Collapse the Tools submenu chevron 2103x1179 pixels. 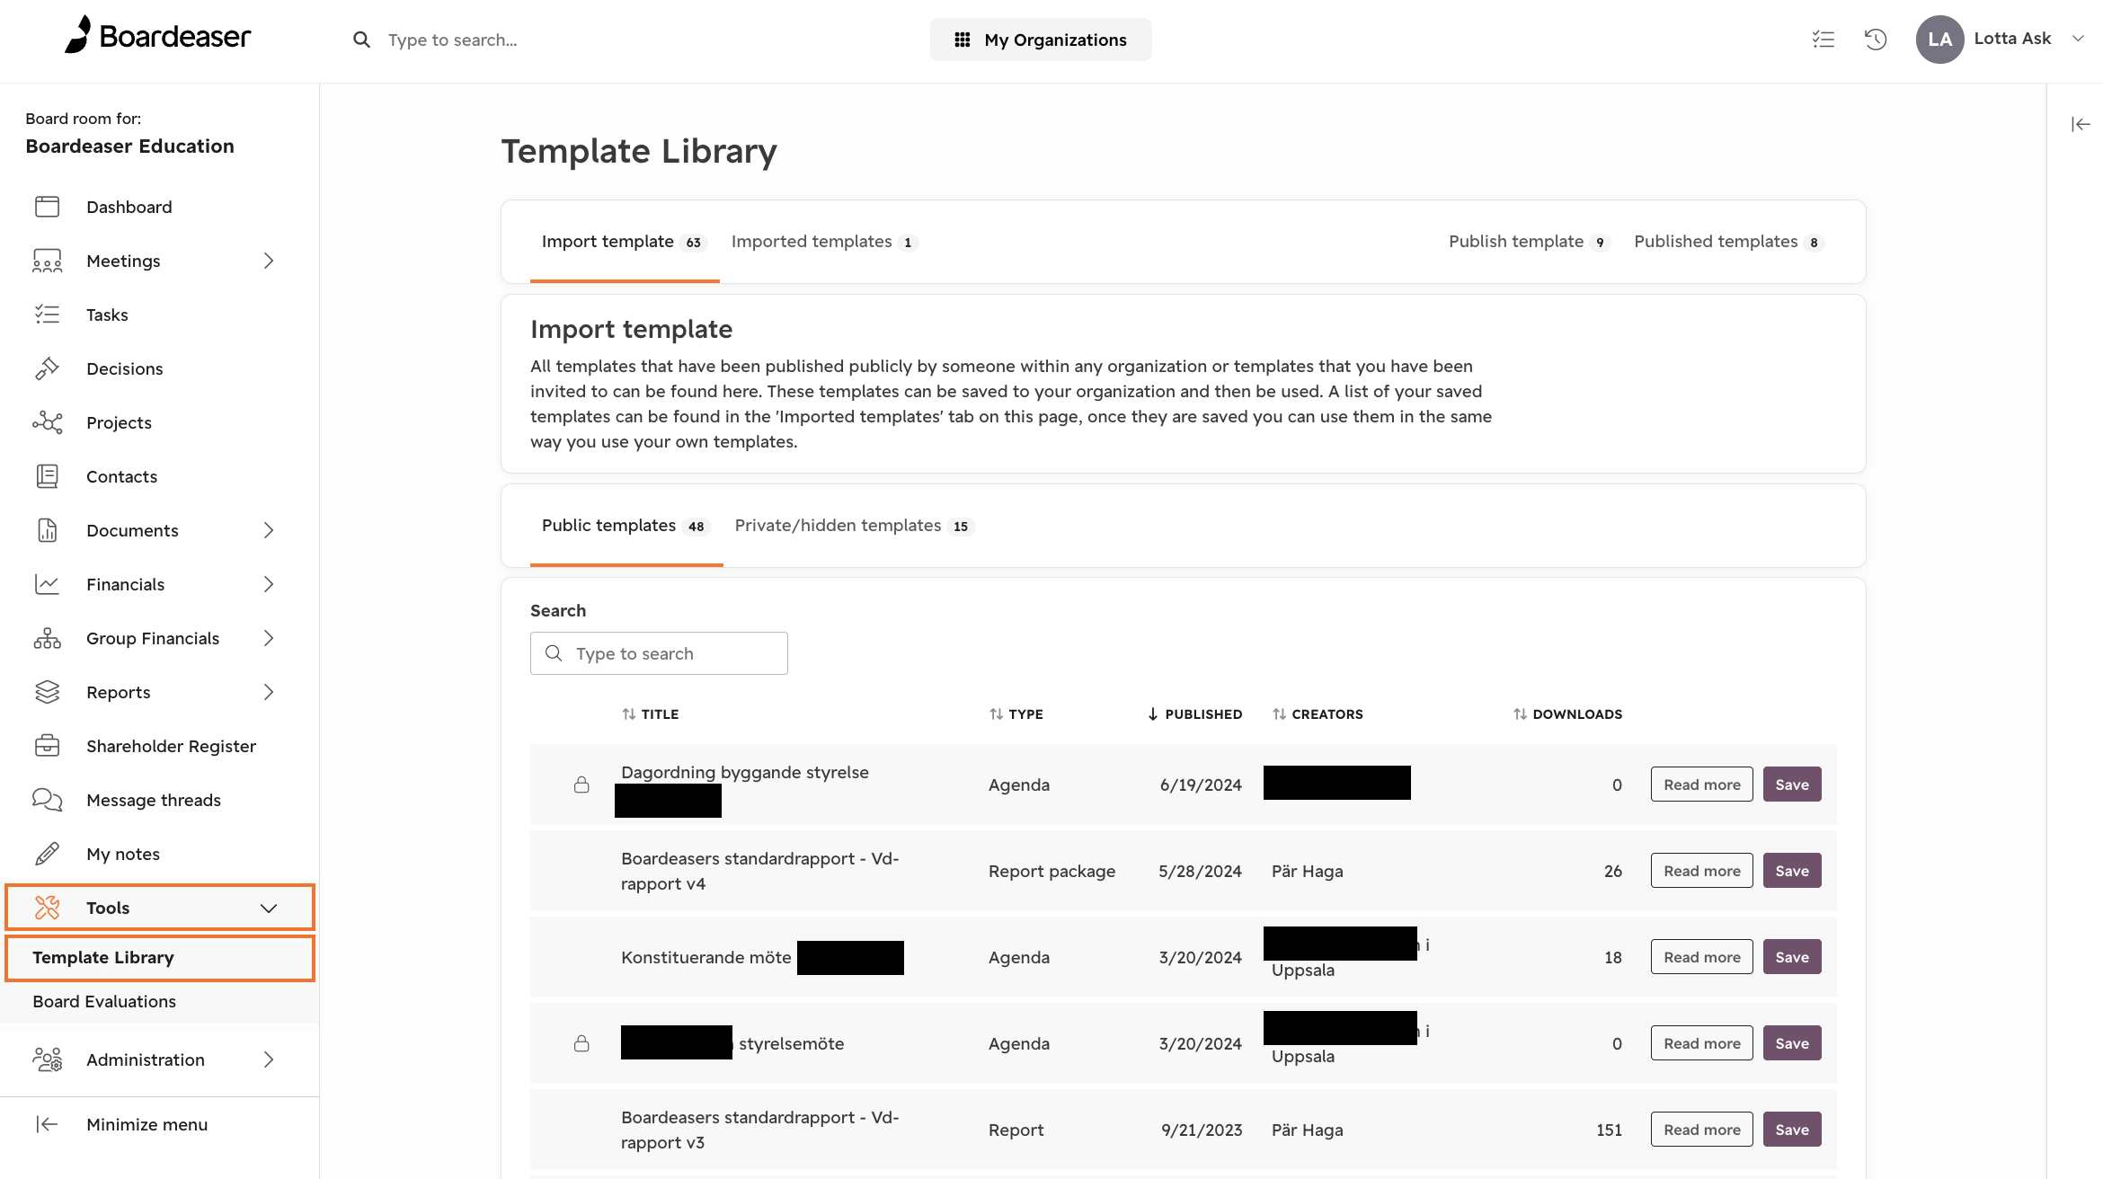pyautogui.click(x=269, y=908)
